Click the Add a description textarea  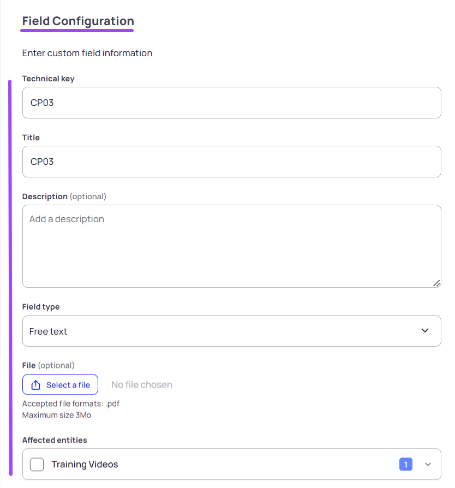pyautogui.click(x=232, y=246)
